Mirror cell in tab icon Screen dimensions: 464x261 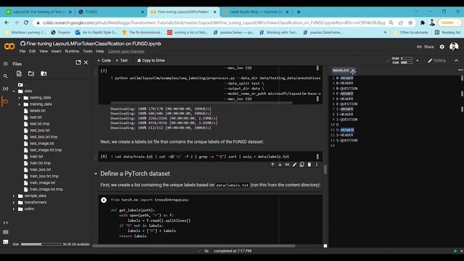302,165
